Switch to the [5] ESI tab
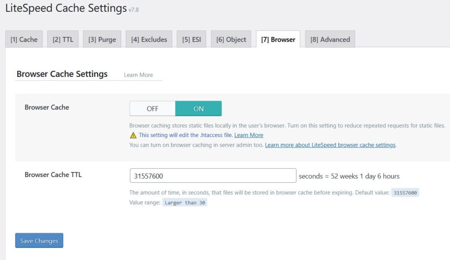450x260 pixels. pyautogui.click(x=191, y=39)
